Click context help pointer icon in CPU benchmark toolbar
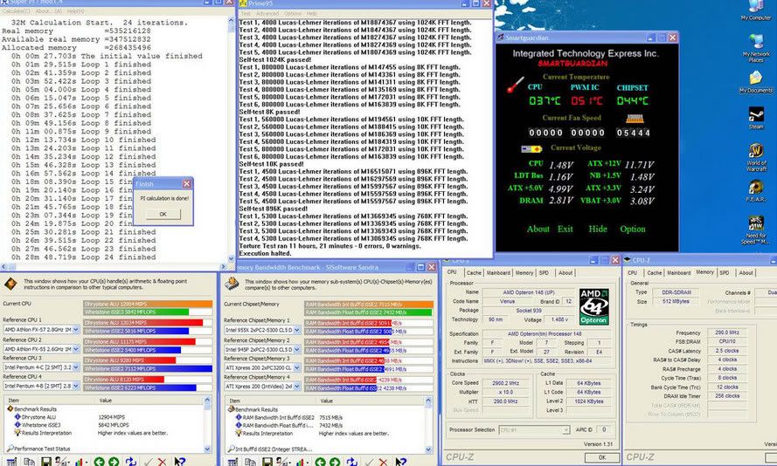The image size is (777, 466). pos(179,462)
